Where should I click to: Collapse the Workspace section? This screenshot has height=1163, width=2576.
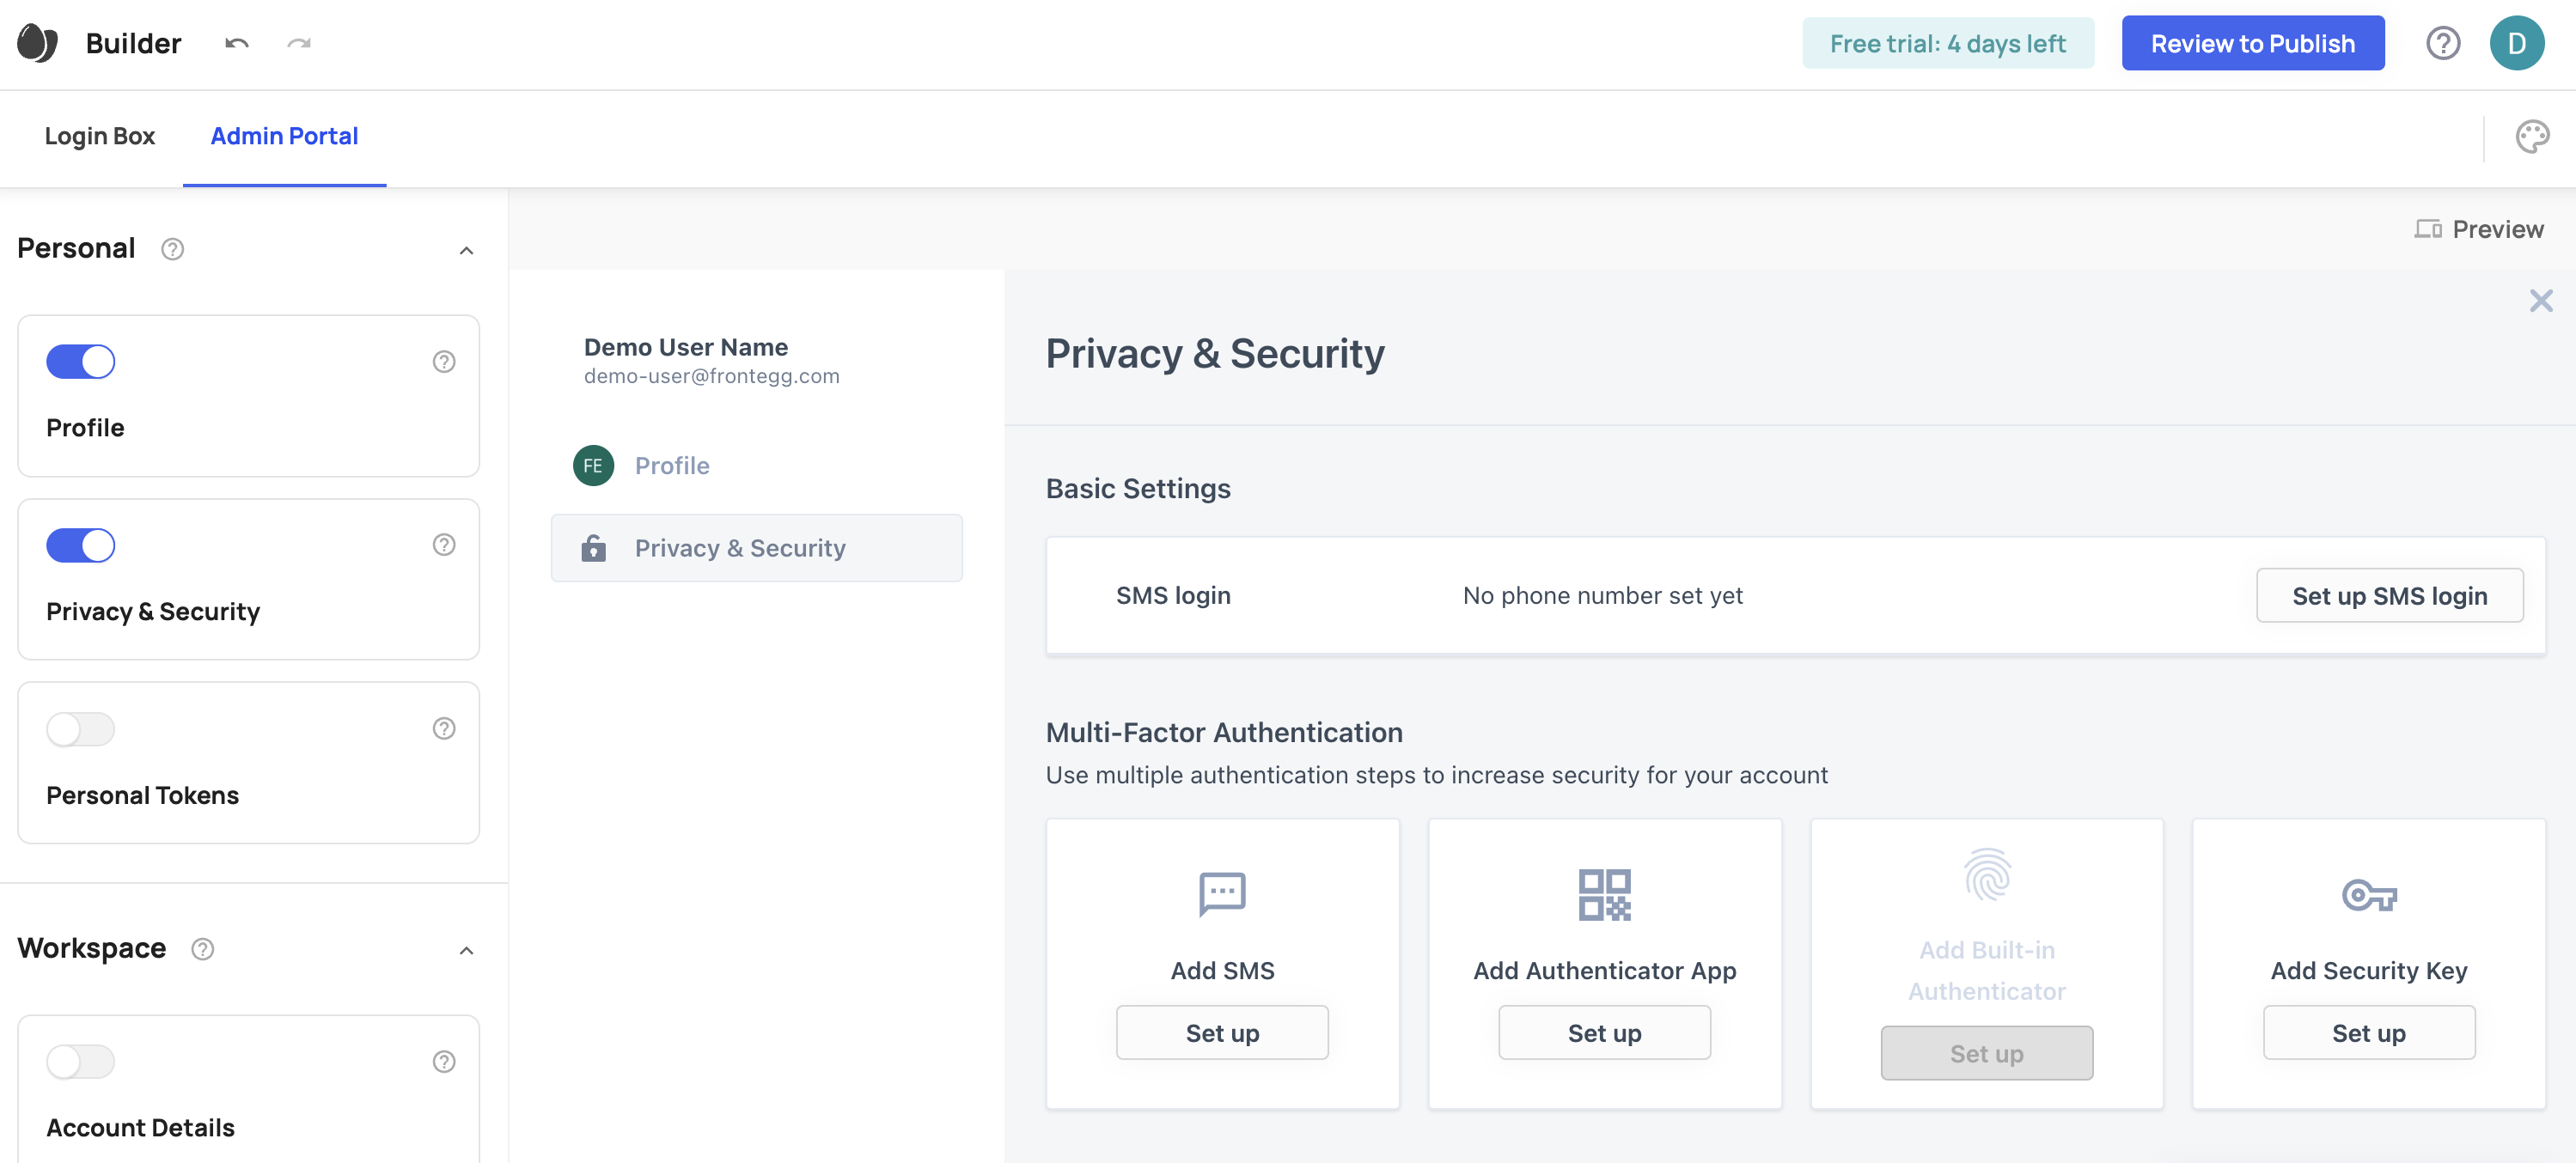tap(465, 950)
